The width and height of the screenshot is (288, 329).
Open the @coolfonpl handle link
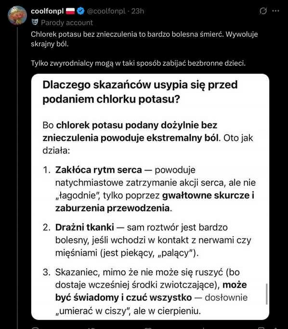(x=106, y=11)
